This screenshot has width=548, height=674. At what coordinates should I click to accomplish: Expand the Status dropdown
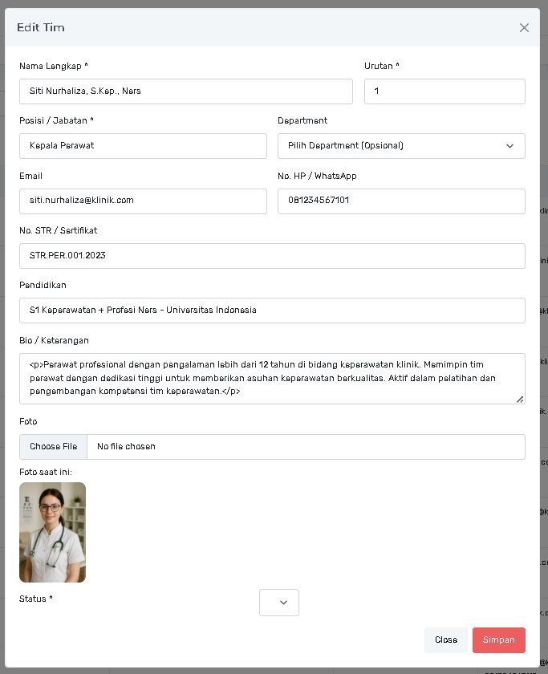[x=279, y=603]
